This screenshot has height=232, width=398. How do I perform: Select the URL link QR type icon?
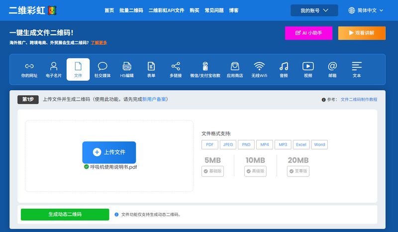(x=29, y=69)
